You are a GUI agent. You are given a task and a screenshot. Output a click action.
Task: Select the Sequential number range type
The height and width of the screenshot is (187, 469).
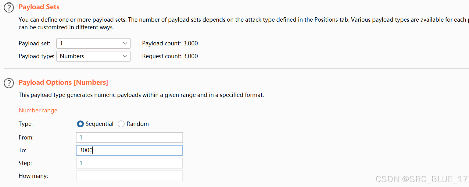coord(80,124)
